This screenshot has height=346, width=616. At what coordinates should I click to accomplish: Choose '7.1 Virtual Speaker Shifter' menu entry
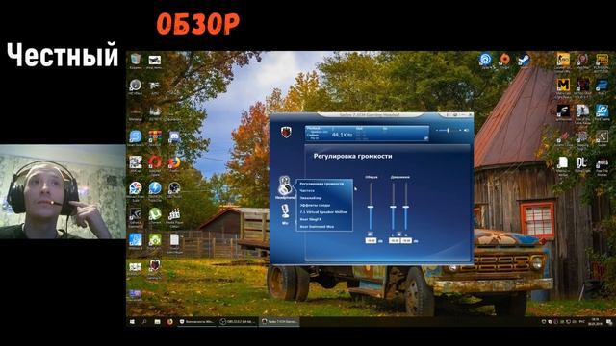tap(323, 212)
